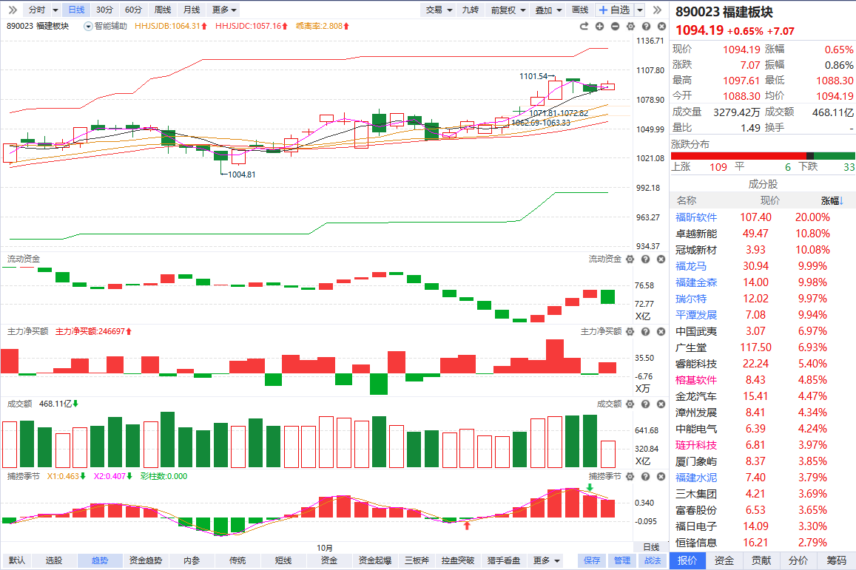Open settings gear for 捕捞季节 indicator
856x570 pixels.
click(x=630, y=475)
